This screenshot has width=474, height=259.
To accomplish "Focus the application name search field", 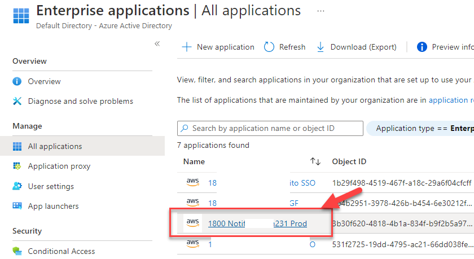I will tap(270, 129).
